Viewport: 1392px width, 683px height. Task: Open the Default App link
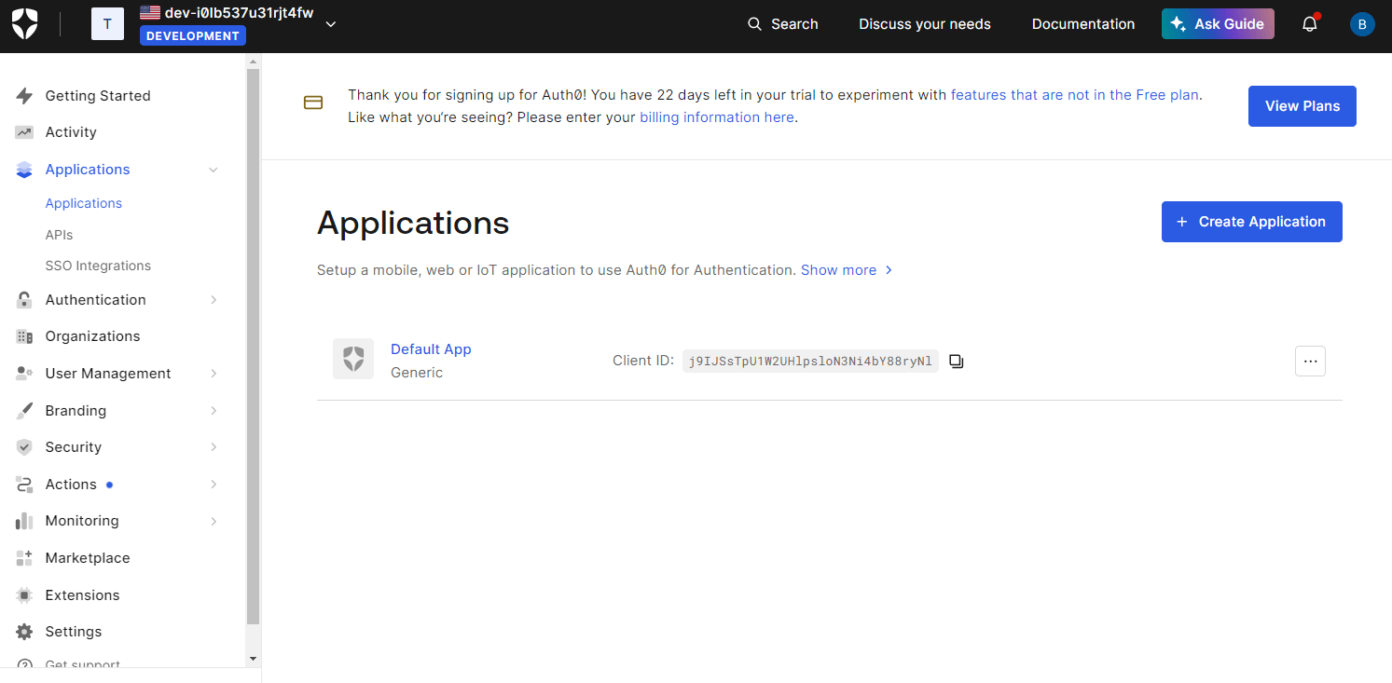click(x=431, y=349)
